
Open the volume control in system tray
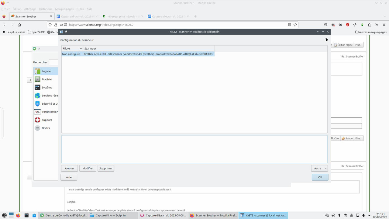coord(364,215)
